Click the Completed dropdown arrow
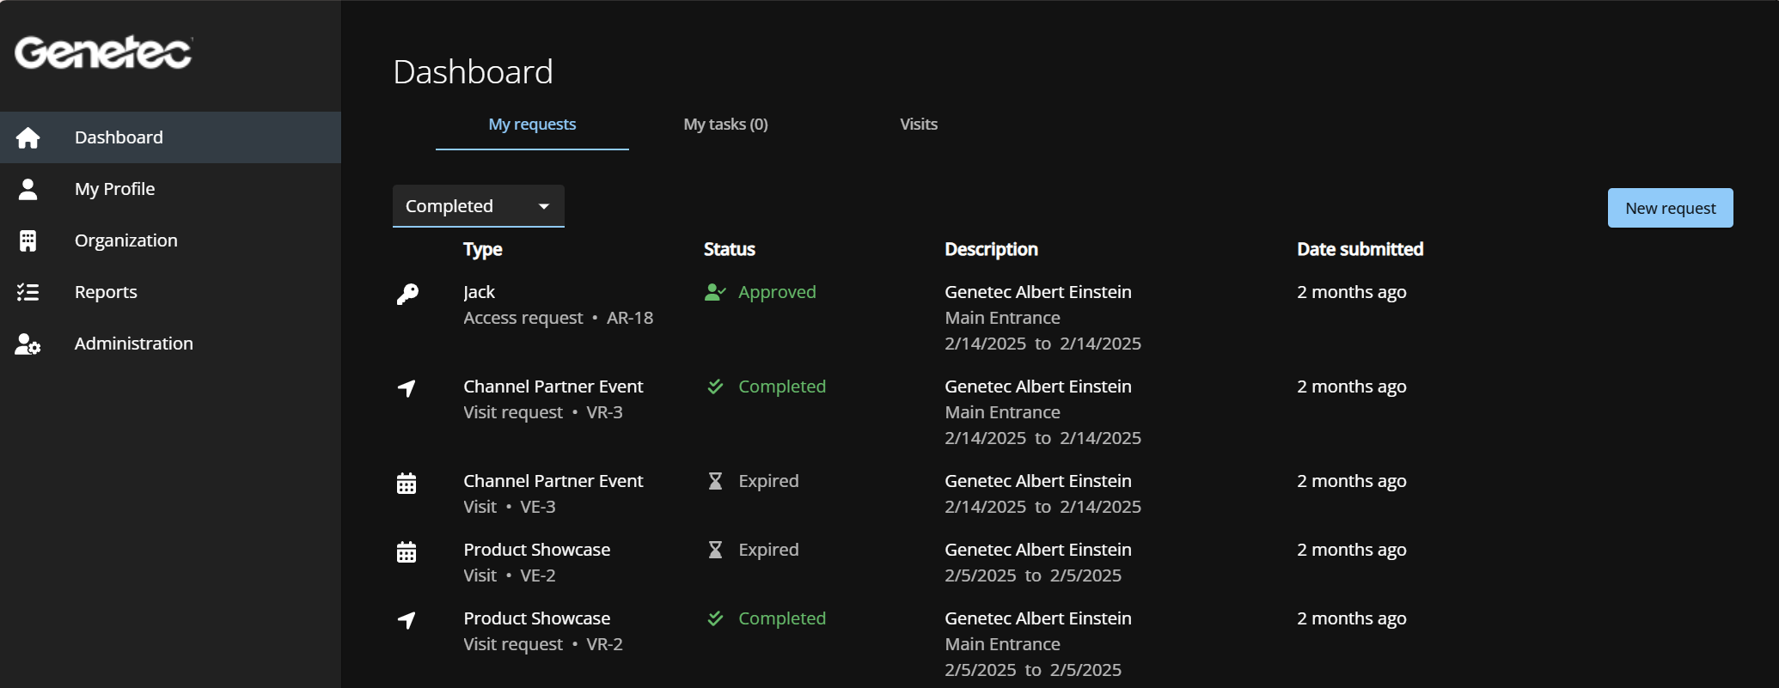The width and height of the screenshot is (1779, 688). pos(543,206)
